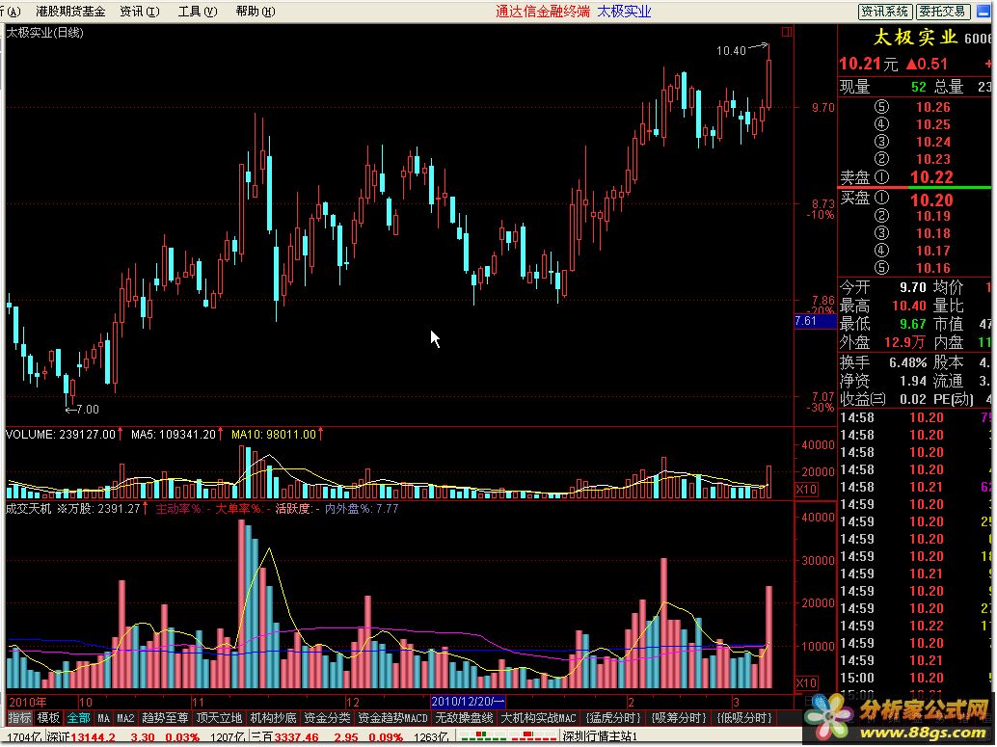Image resolution: width=997 pixels, height=747 pixels.
Task: Apply the 无敌操盘线 indicator
Action: [464, 718]
